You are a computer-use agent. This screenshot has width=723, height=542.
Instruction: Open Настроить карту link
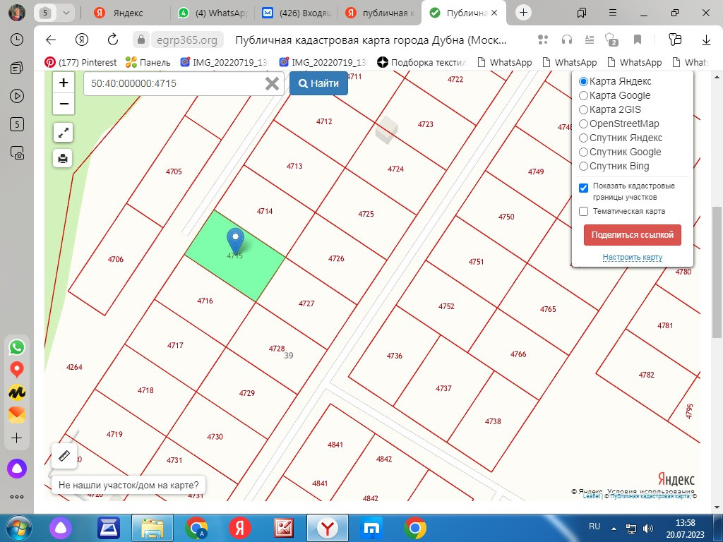[x=632, y=257]
